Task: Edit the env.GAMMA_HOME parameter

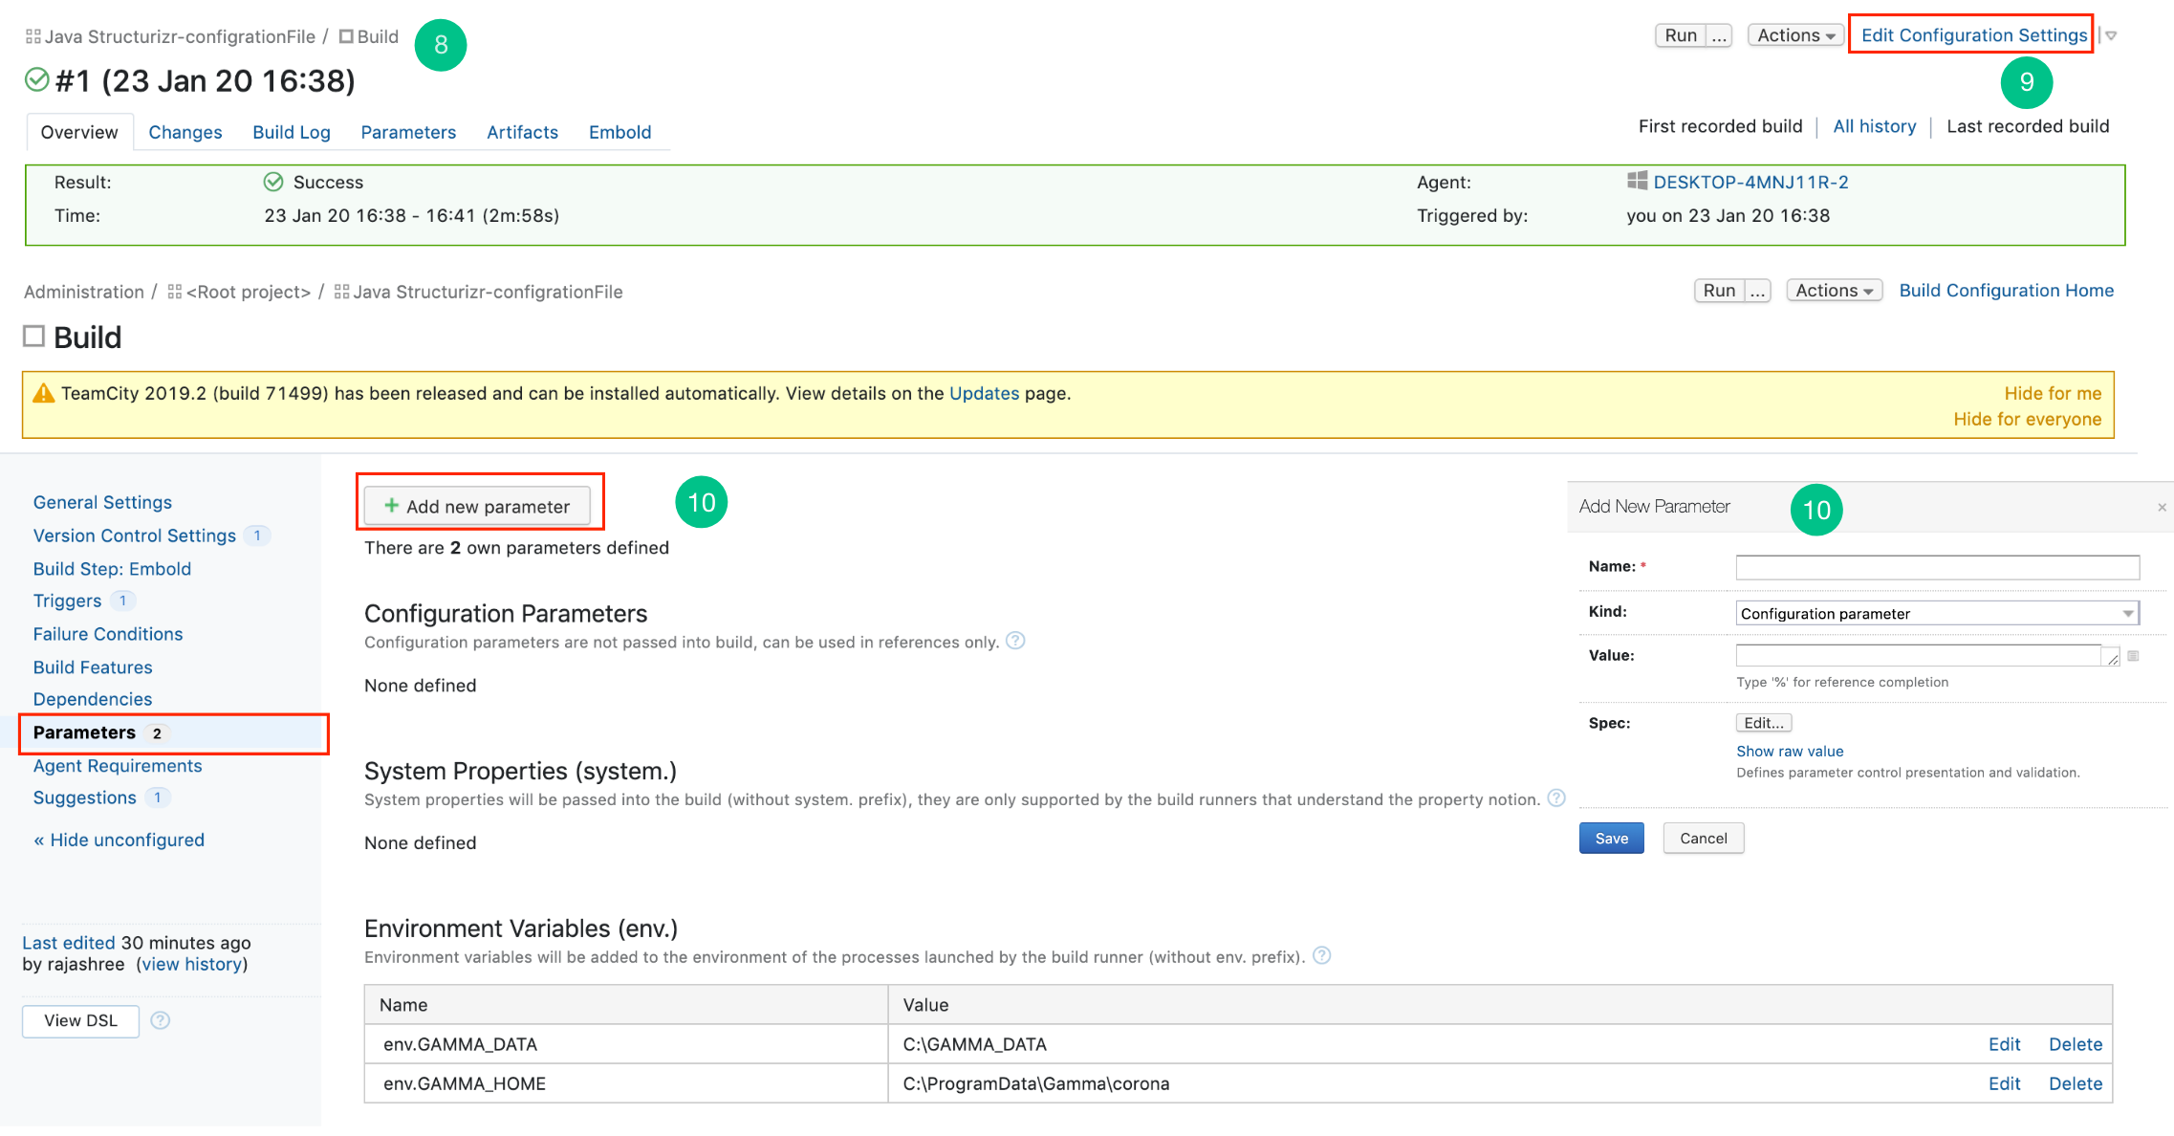Action: pos(2004,1083)
